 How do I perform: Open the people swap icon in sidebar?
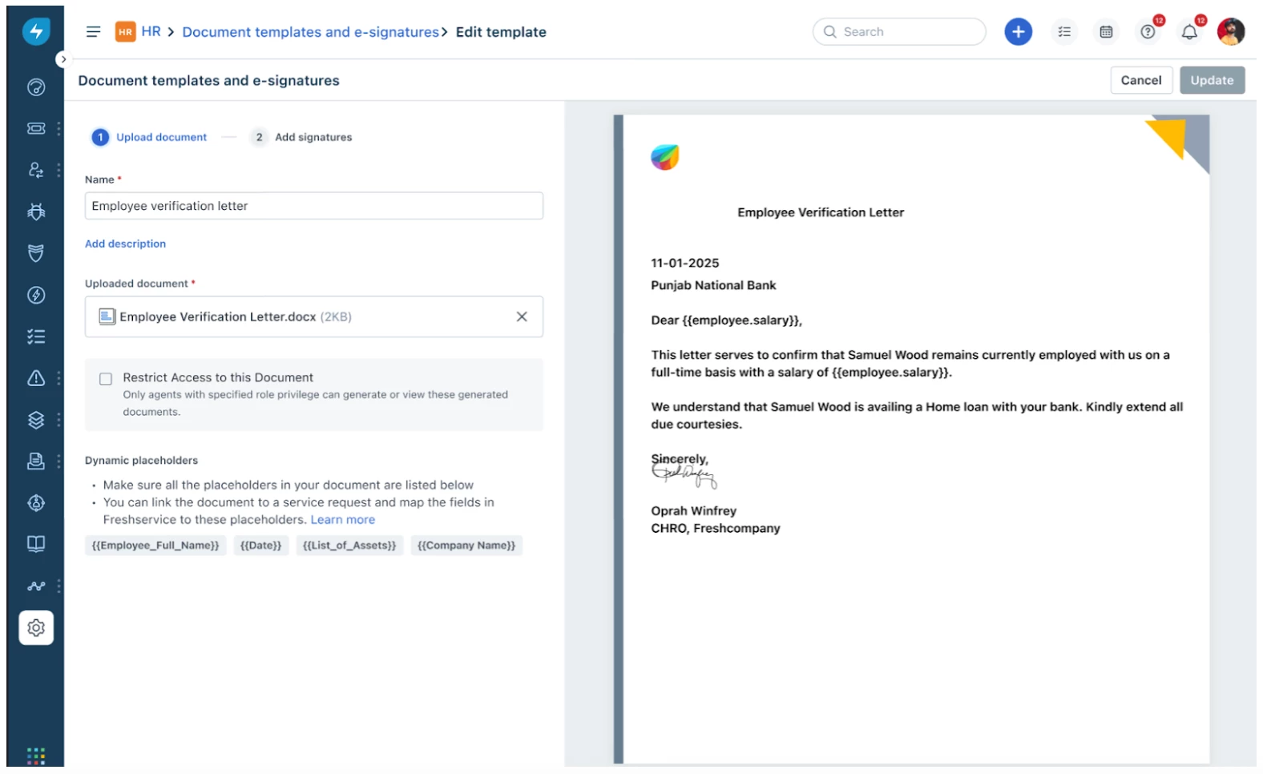pos(36,170)
